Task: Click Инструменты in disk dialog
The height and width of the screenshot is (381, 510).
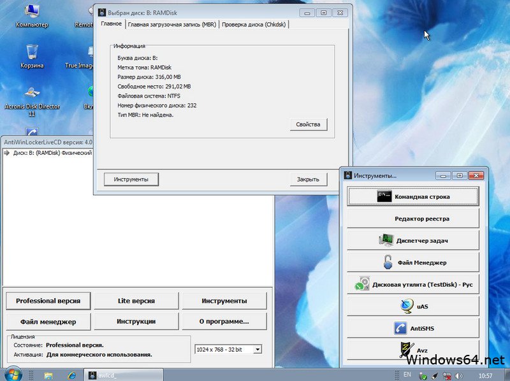Action: 131,179
